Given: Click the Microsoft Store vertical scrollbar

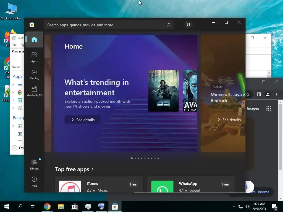Looking at the screenshot, I should click(244, 49).
